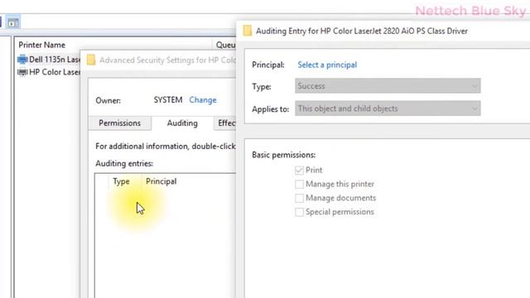Check the Manage this printer checkbox

[299, 184]
